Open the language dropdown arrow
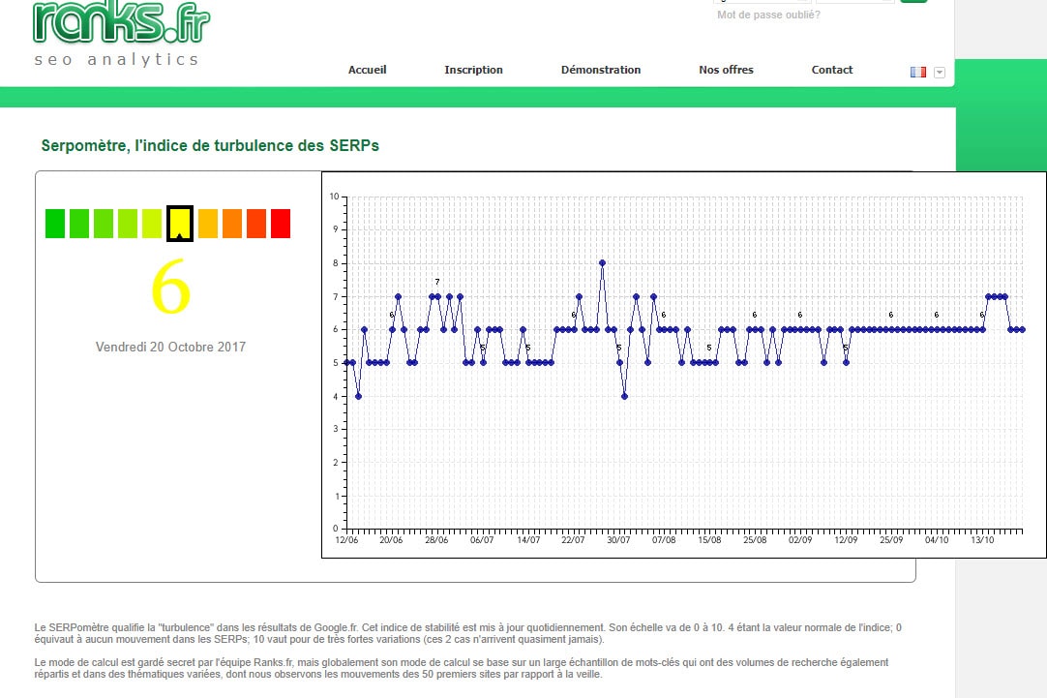 pyautogui.click(x=940, y=73)
